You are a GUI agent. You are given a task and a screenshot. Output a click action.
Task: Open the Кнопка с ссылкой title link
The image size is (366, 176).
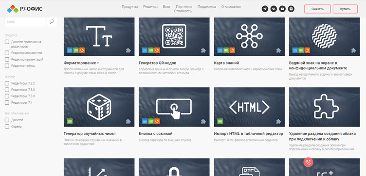point(156,134)
